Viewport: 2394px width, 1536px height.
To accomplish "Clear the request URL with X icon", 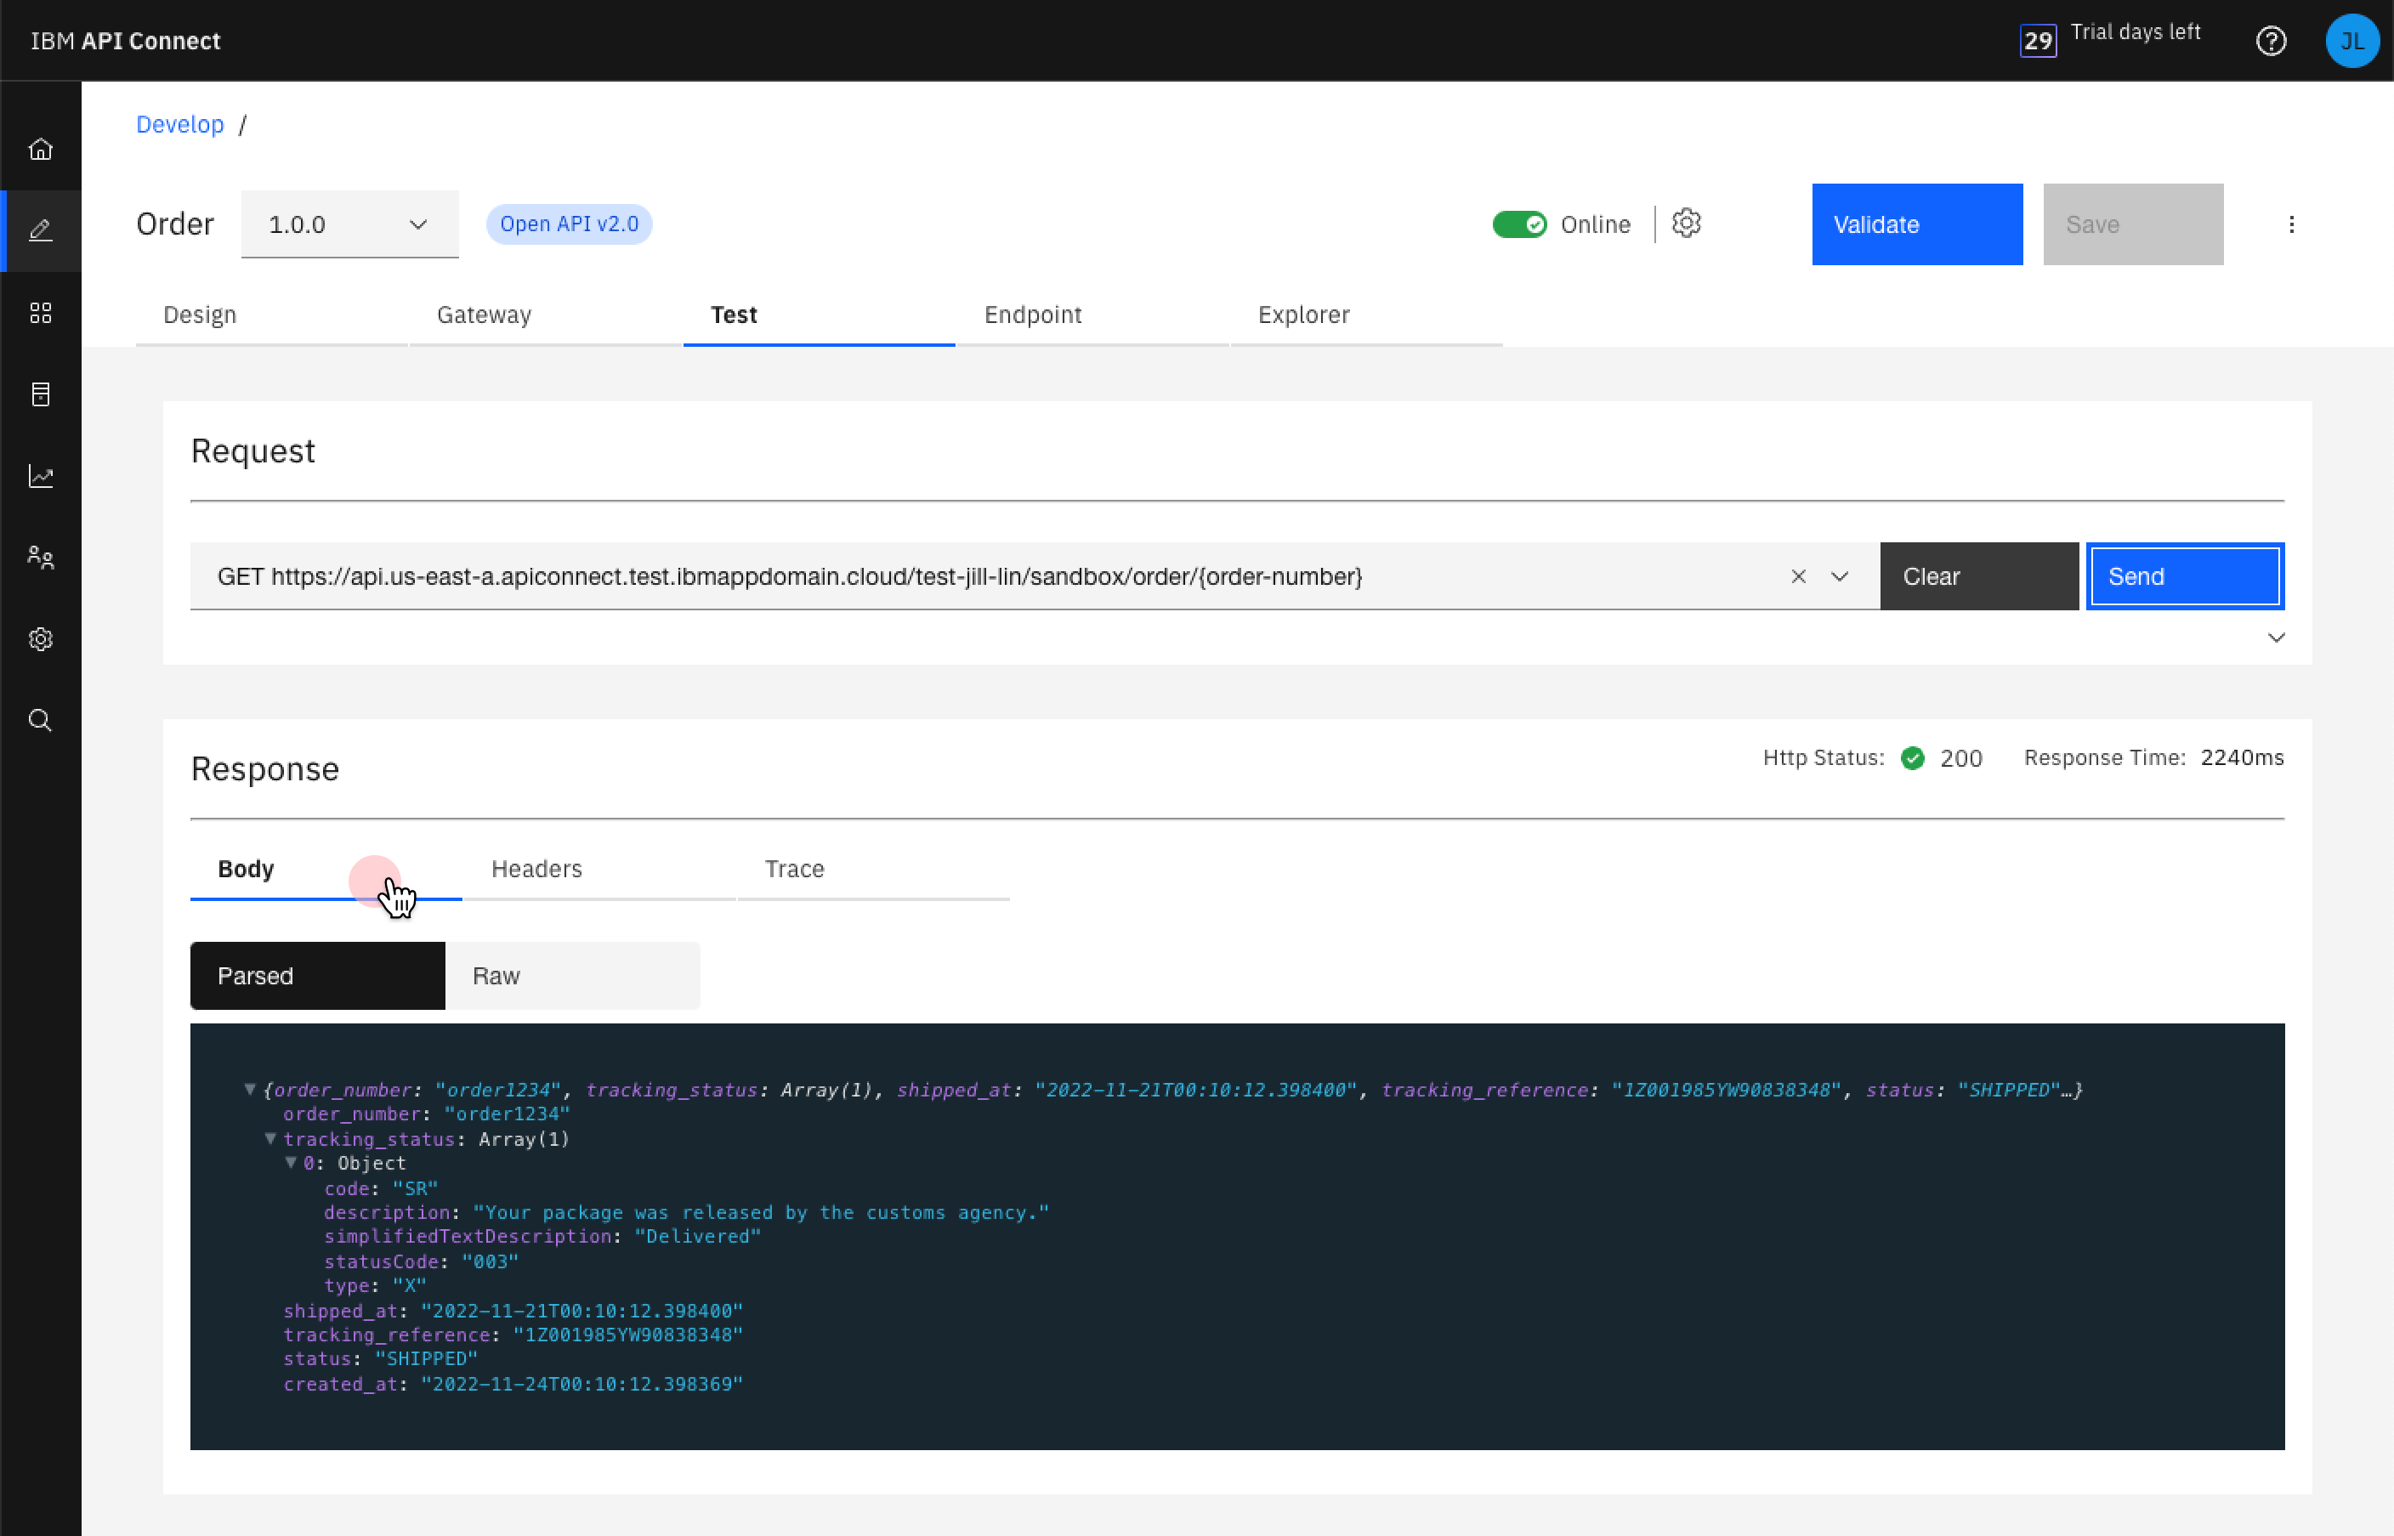I will coord(1797,576).
